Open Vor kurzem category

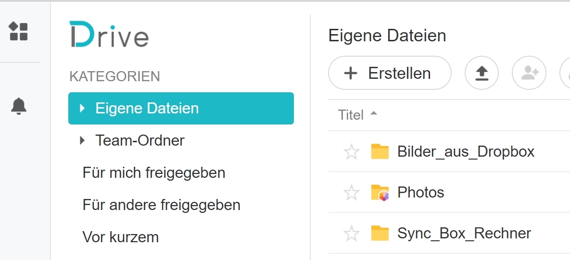(x=121, y=237)
